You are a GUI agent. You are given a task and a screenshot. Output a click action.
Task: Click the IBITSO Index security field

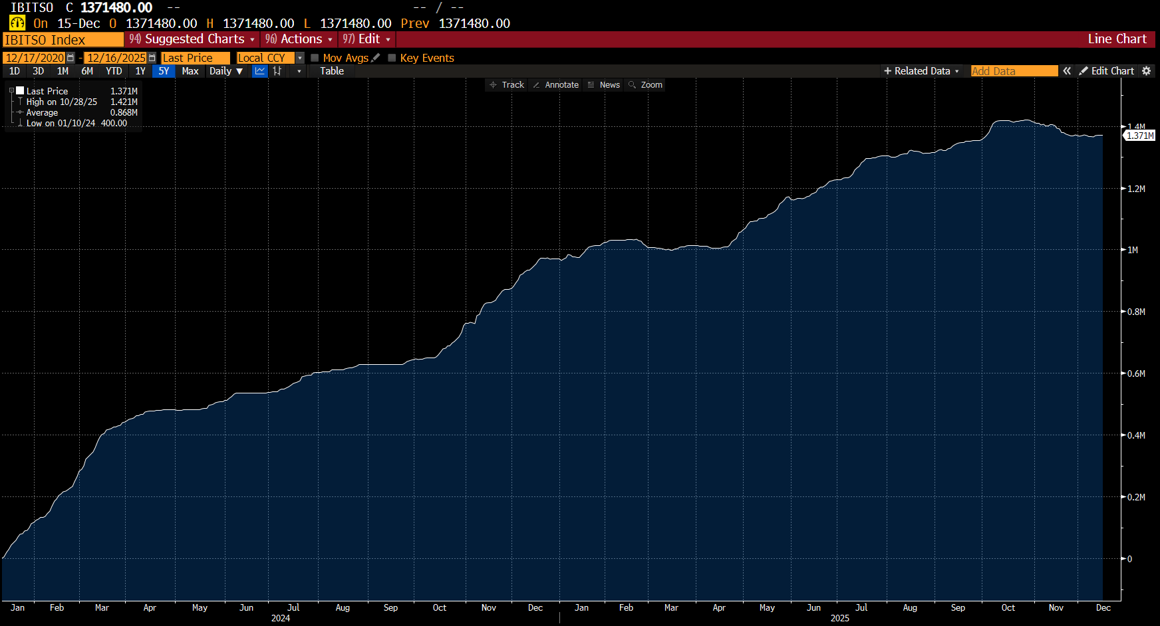pos(63,40)
